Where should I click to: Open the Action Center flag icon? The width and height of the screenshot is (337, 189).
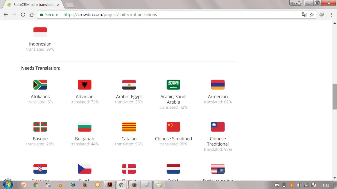pyautogui.click(x=314, y=185)
